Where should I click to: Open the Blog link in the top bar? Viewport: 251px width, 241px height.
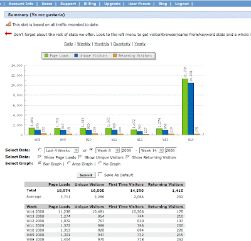pos(163,4)
